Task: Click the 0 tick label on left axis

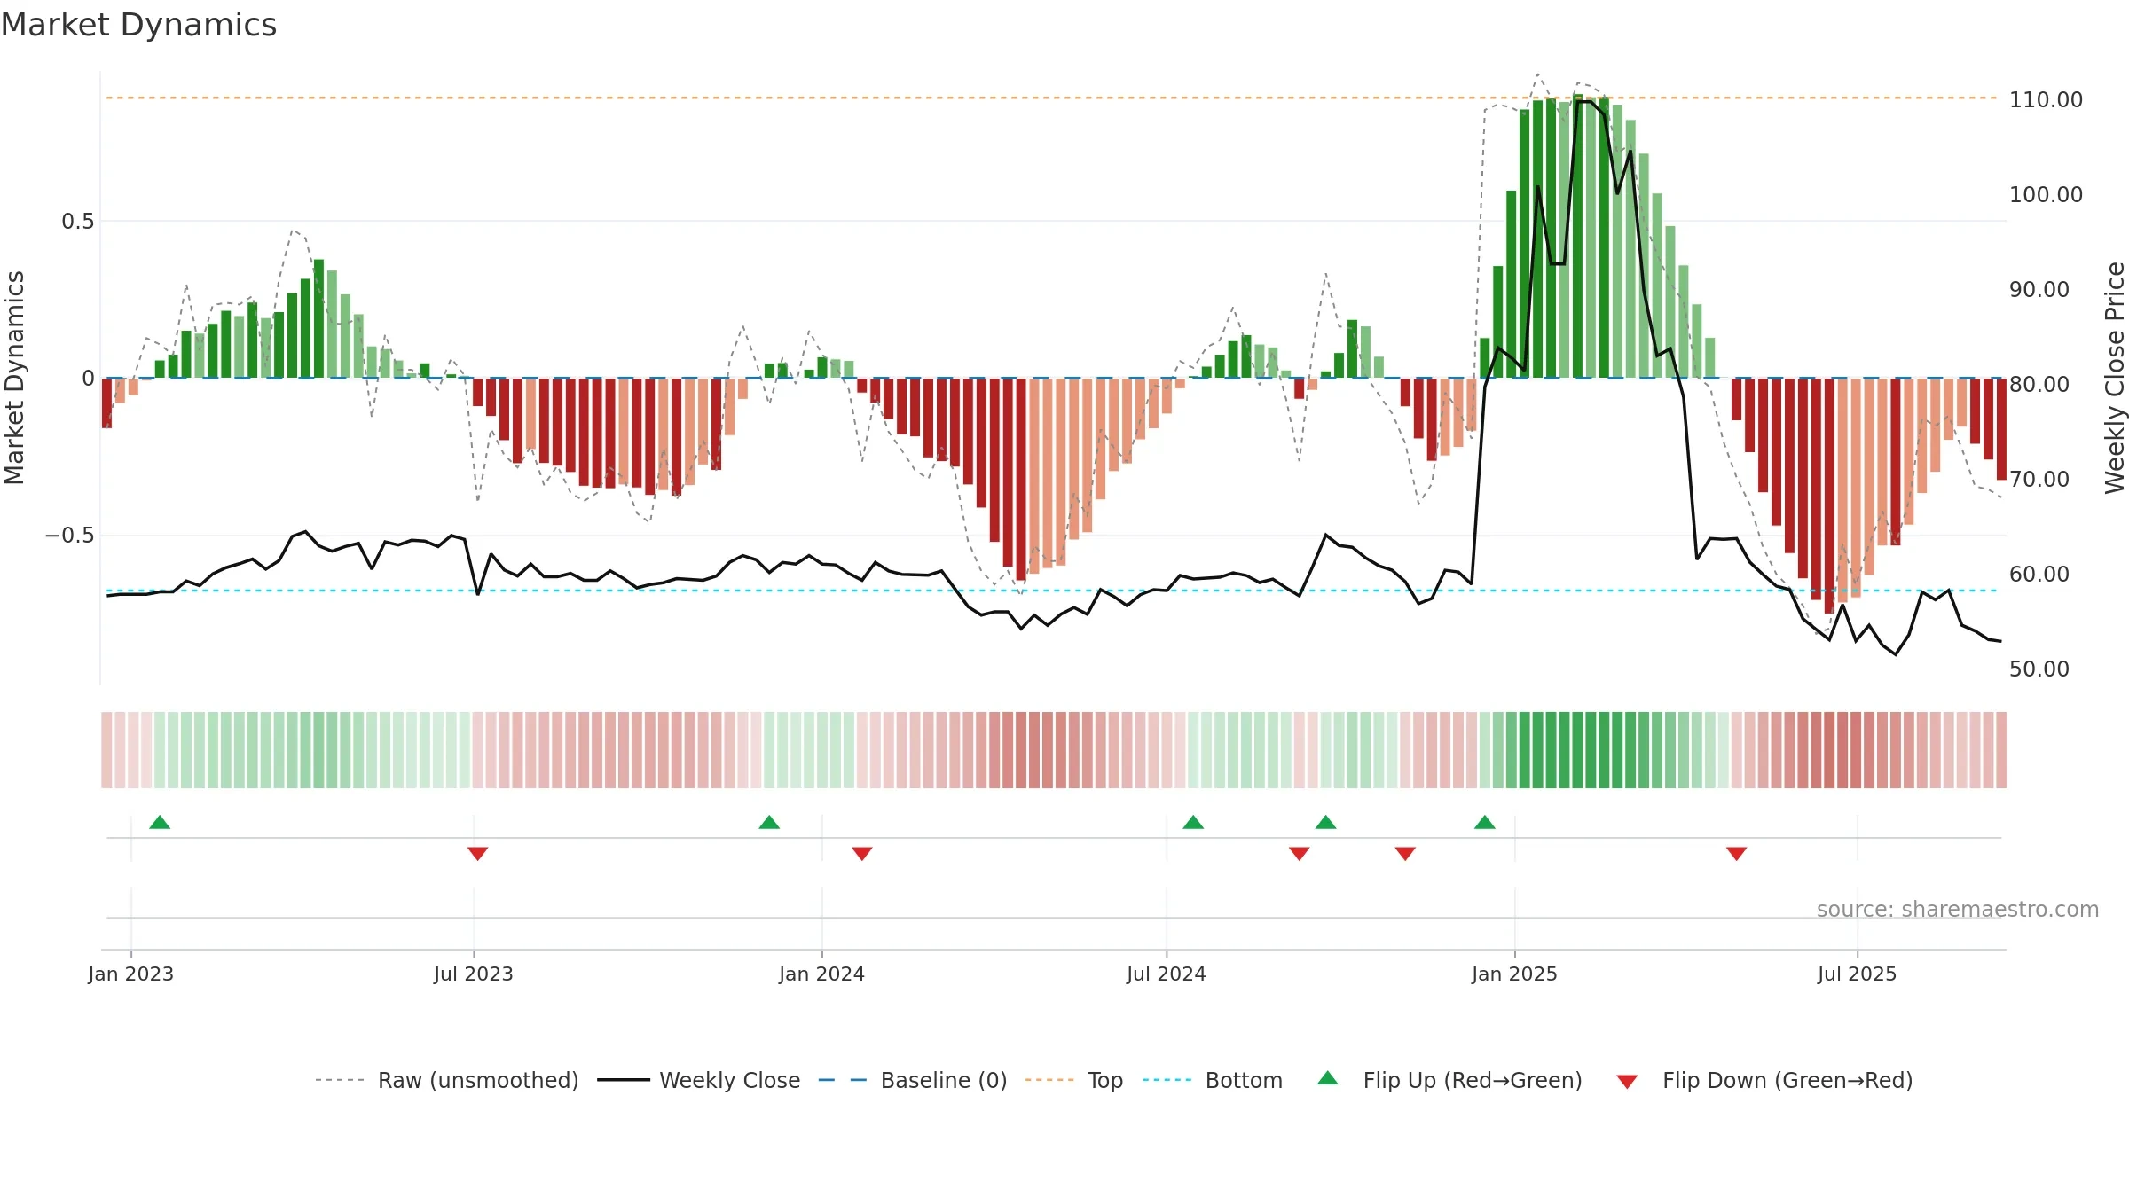Action: pyautogui.click(x=88, y=379)
